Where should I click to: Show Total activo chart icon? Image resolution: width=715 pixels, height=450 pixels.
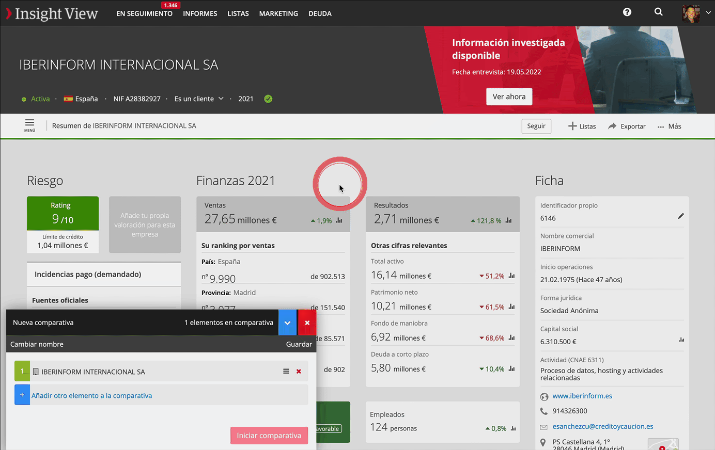click(x=511, y=276)
